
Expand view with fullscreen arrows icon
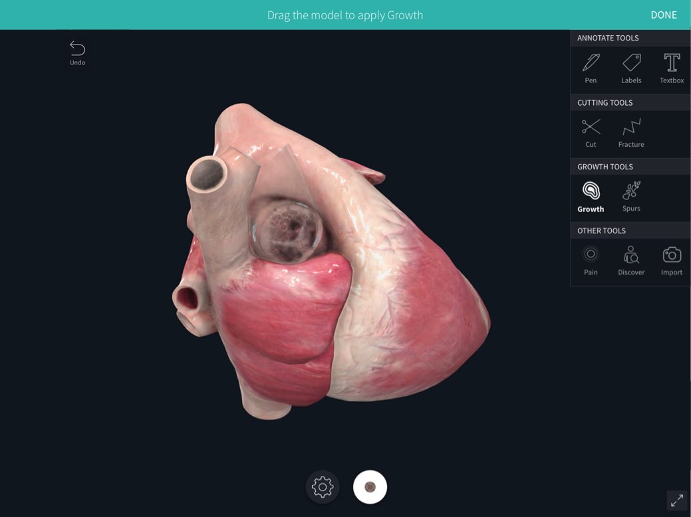pos(677,500)
